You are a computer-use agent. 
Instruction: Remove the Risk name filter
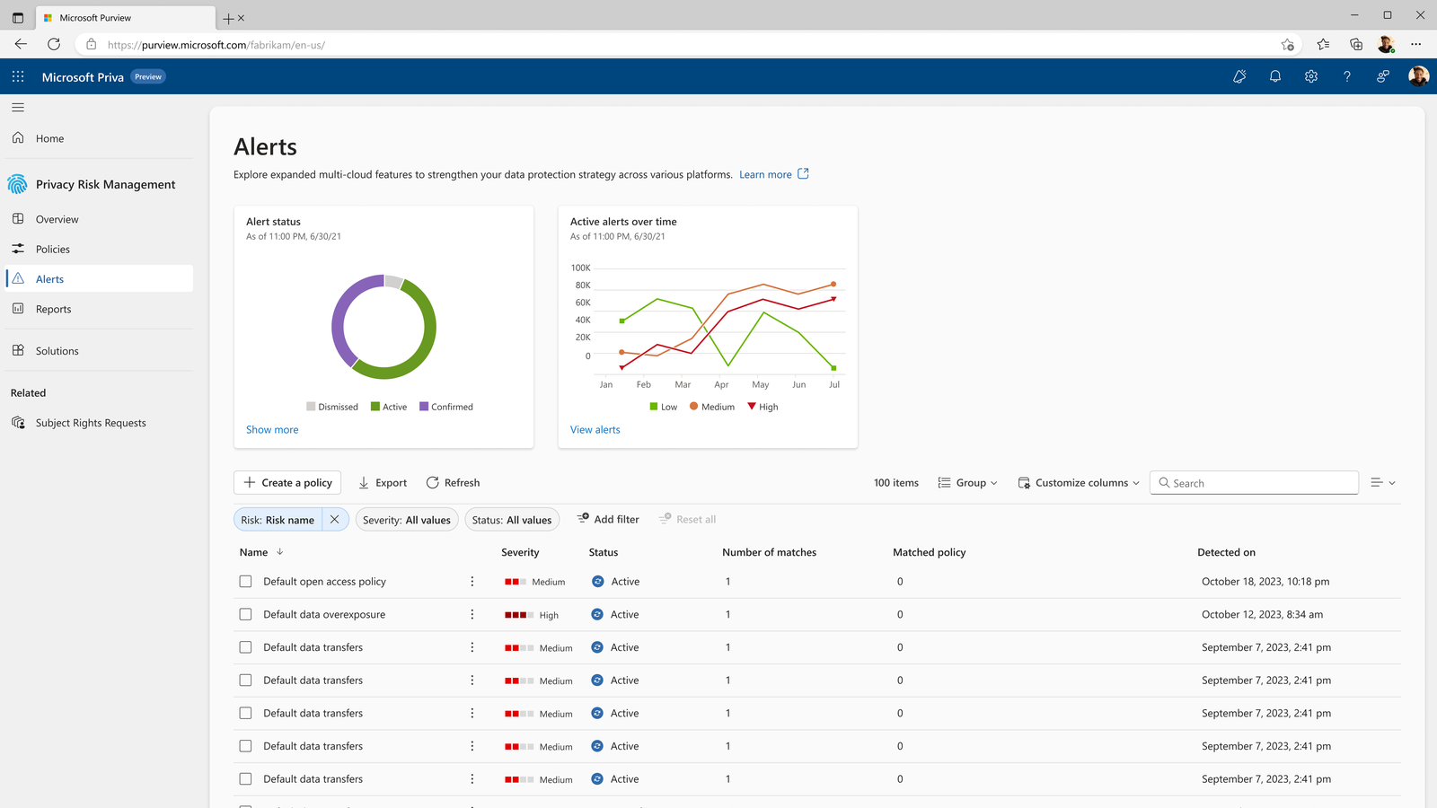[335, 519]
